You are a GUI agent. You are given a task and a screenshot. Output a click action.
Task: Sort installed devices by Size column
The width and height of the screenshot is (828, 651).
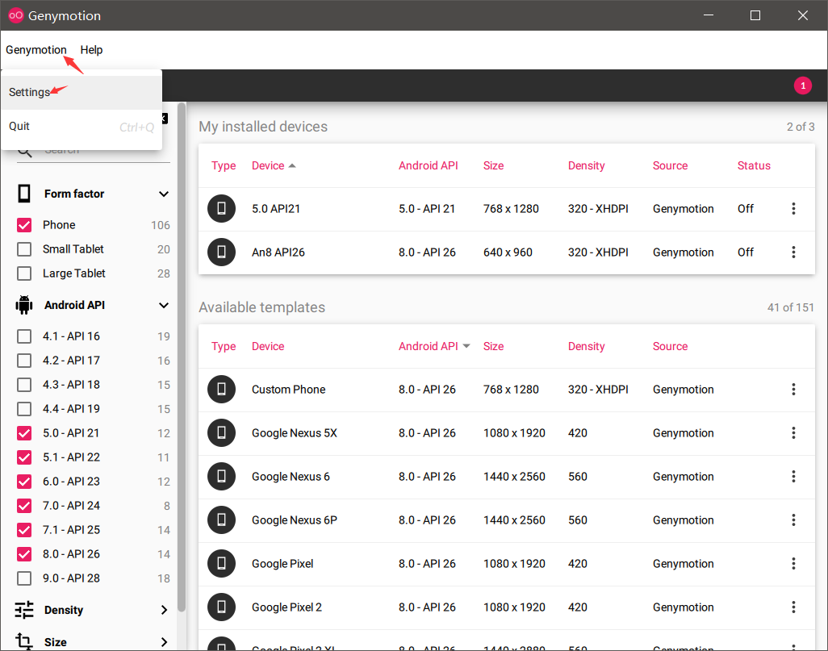(x=493, y=166)
